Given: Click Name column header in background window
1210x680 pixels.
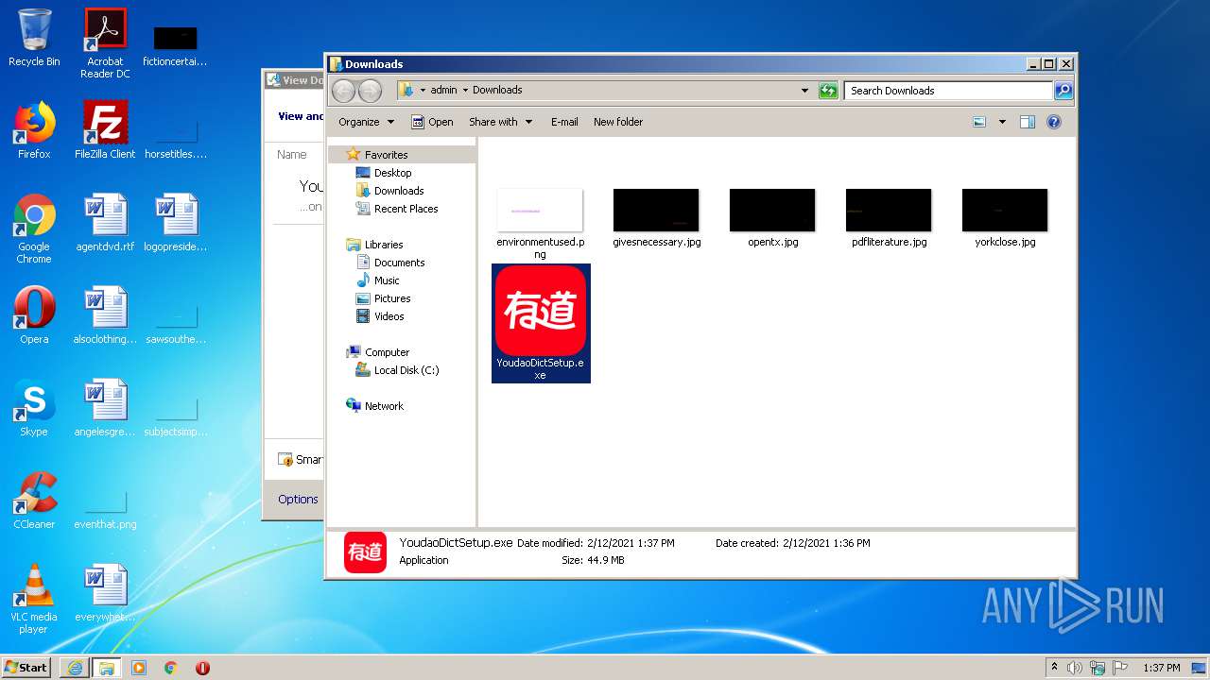Looking at the screenshot, I should coord(292,155).
